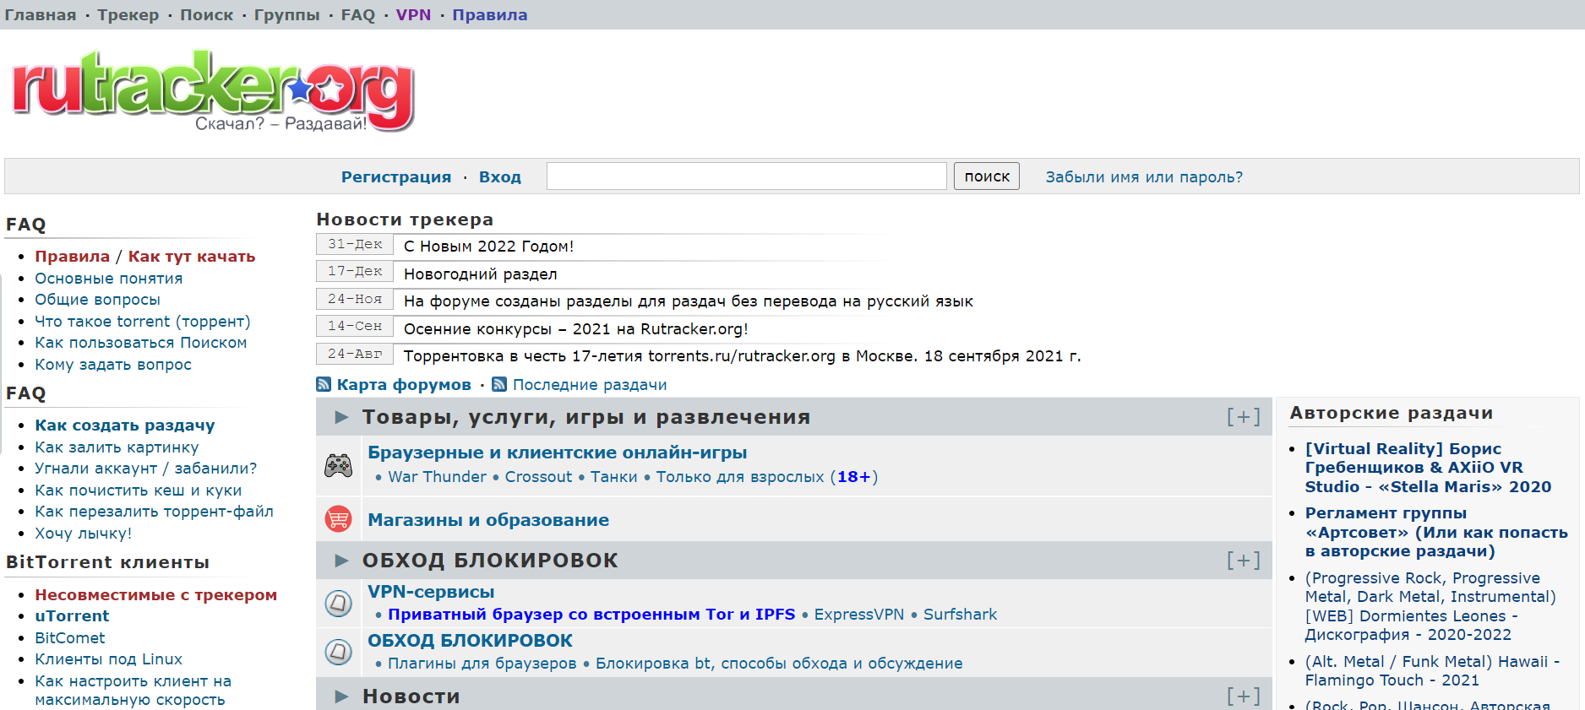The height and width of the screenshot is (710, 1585).
Task: Open FAQ in the top menu
Action: (358, 15)
